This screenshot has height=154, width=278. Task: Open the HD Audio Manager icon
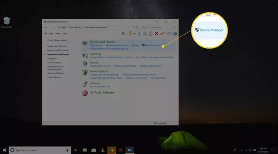click(84, 93)
